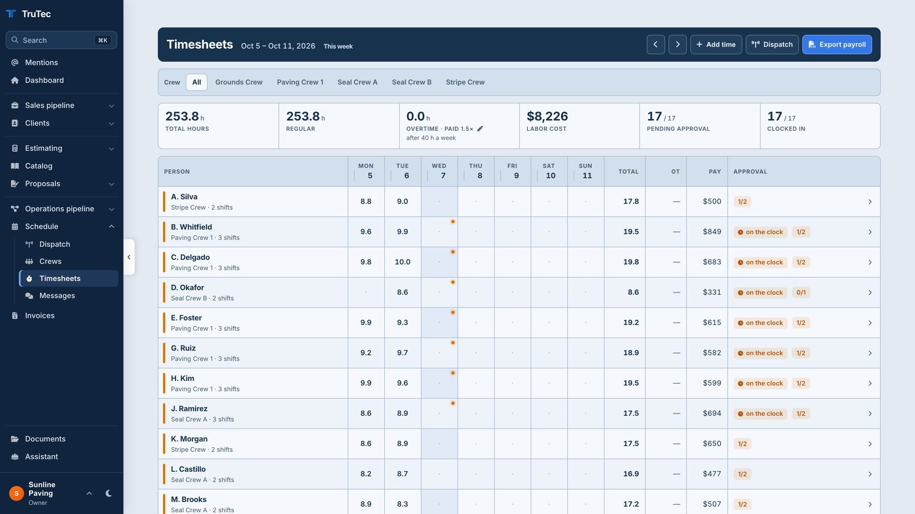Click Export payroll button
The height and width of the screenshot is (514, 915).
[x=837, y=45]
